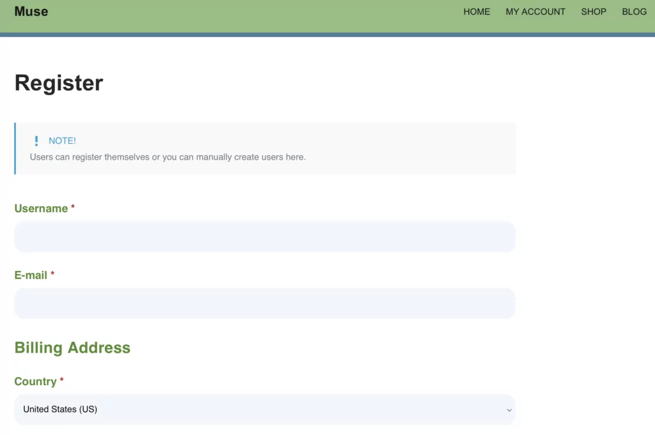Click the E-mail field label
The width and height of the screenshot is (655, 435).
click(31, 275)
